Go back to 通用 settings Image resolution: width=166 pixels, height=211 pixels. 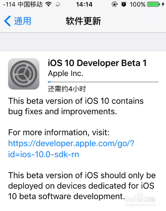(18, 21)
